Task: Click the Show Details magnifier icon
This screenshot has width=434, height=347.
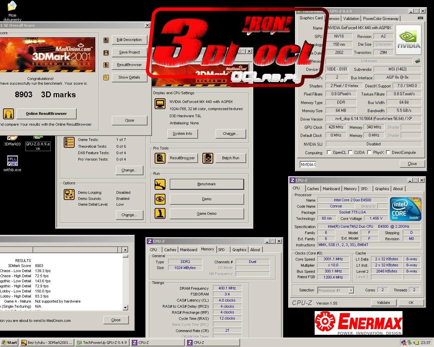Action: 106,78
